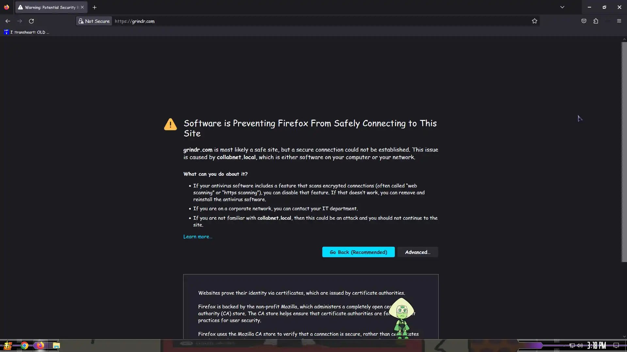This screenshot has width=627, height=352.
Task: Expand the list all tabs dropdown
Action: (x=562, y=7)
